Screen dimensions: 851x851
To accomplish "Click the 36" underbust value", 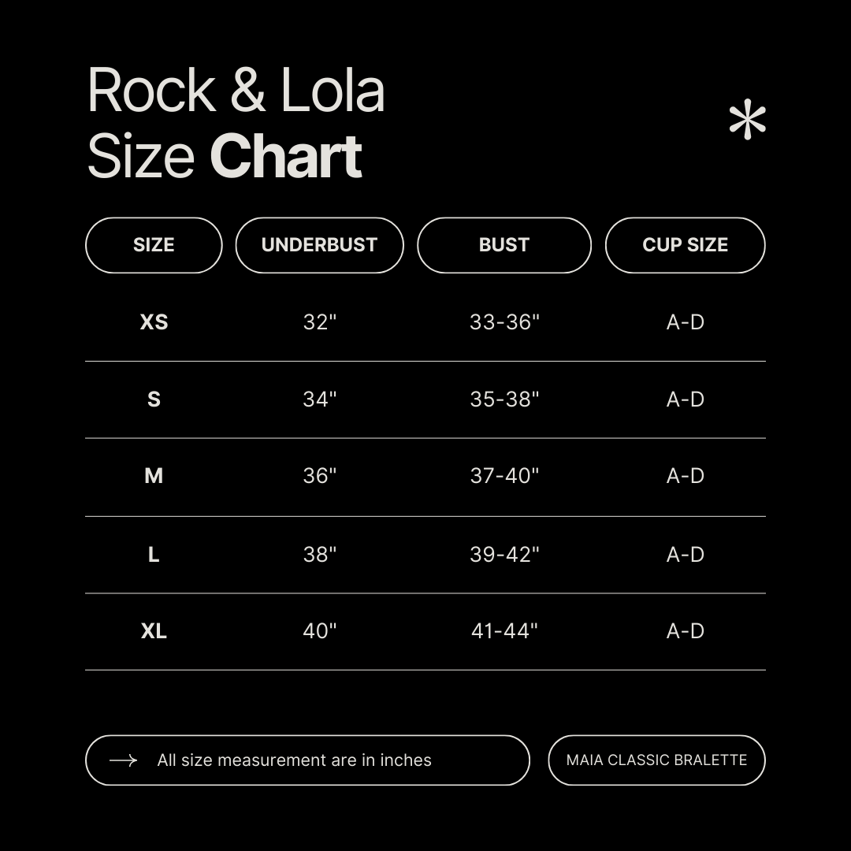I will pyautogui.click(x=319, y=476).
